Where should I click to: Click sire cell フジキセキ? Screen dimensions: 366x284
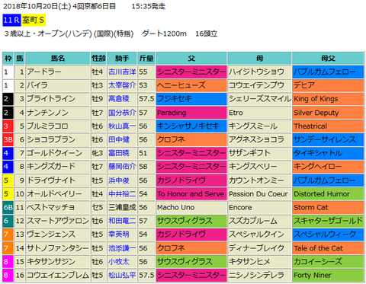click(x=191, y=99)
